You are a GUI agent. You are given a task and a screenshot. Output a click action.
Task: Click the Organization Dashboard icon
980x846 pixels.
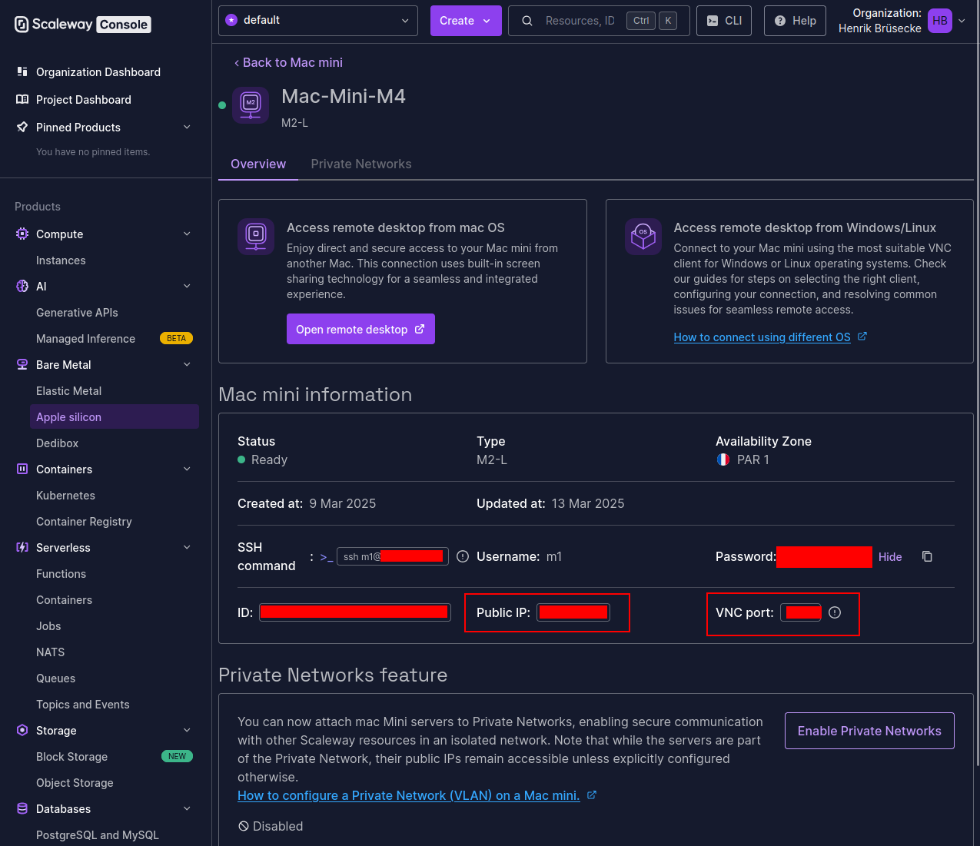[x=22, y=72]
